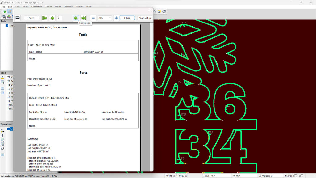The height and width of the screenshot is (178, 316).
Task: Close the report dialog with the X
Action: [150, 10]
